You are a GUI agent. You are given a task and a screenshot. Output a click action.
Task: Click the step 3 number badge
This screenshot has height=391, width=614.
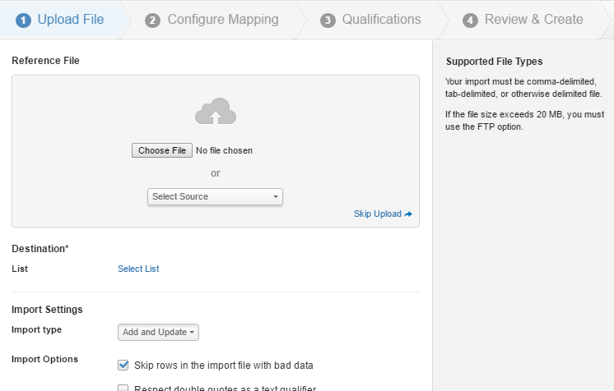tap(328, 21)
